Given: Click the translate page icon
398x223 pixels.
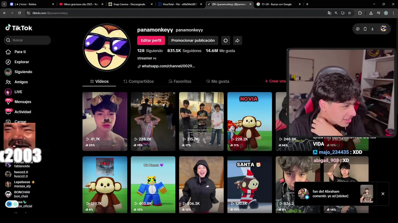Looking at the screenshot, I should click(x=329, y=13).
